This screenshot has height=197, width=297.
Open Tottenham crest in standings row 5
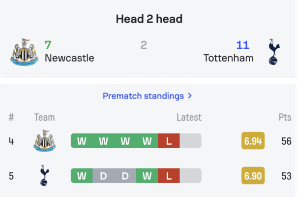(45, 175)
